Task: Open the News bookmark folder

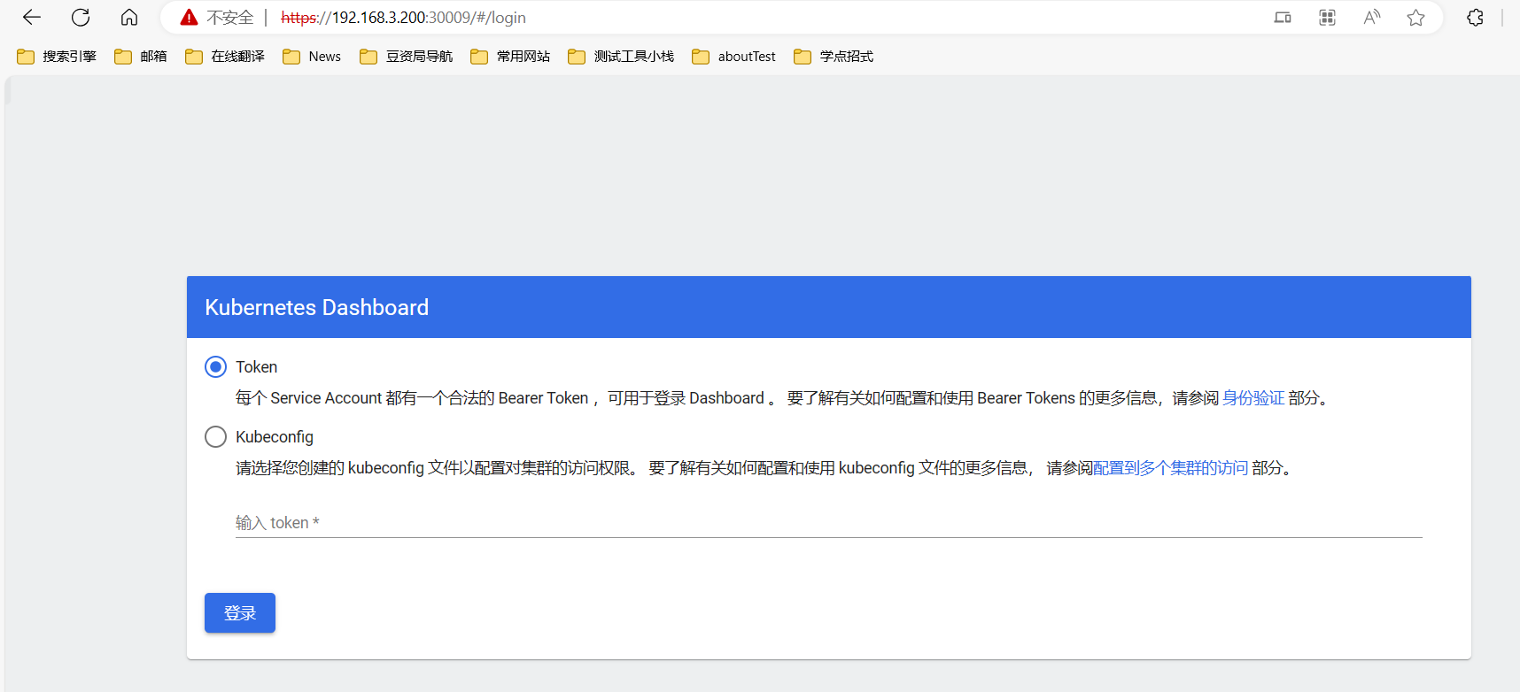Action: point(312,57)
